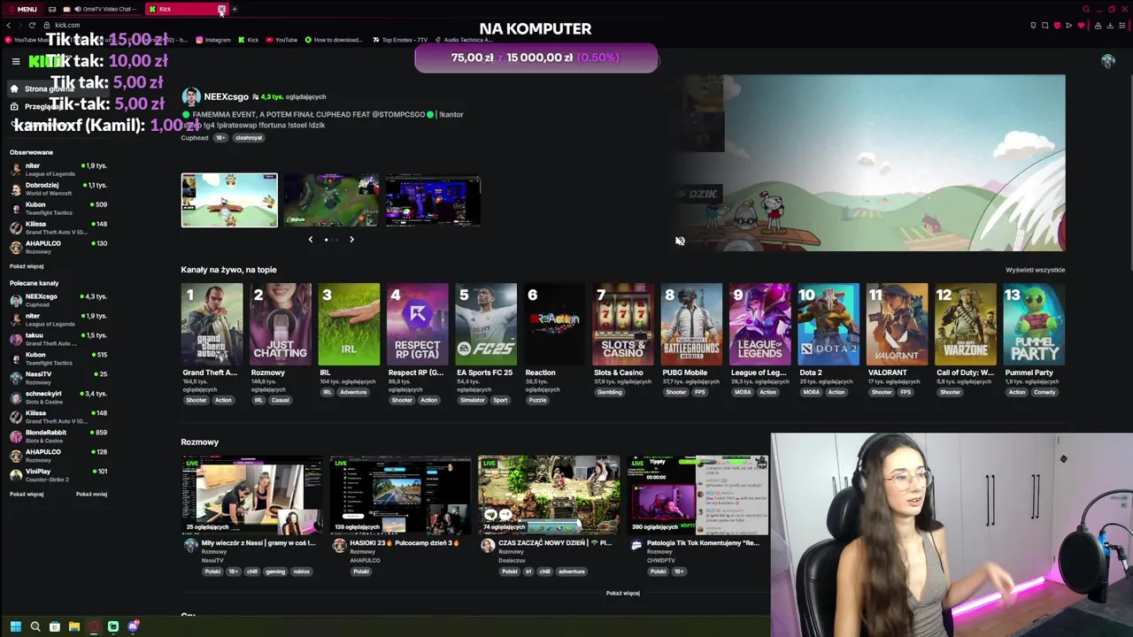This screenshot has width=1133, height=637.
Task: Go to previous featured stream with the left arrow
Action: click(x=310, y=239)
